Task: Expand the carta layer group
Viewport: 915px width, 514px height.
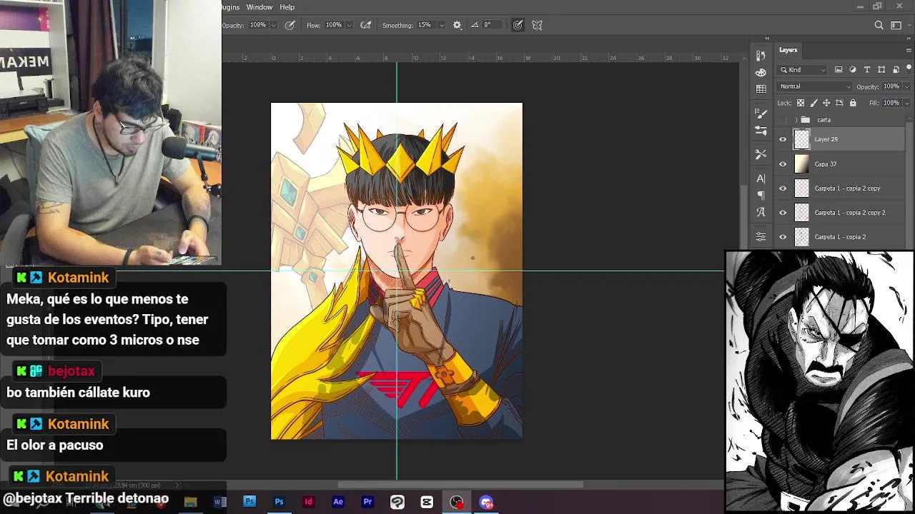Action: pos(796,120)
